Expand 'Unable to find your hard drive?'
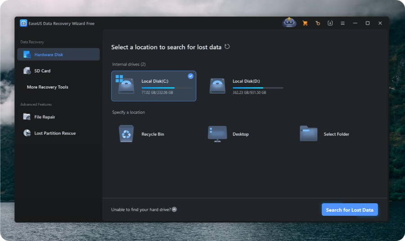The width and height of the screenshot is (405, 241). (x=174, y=210)
